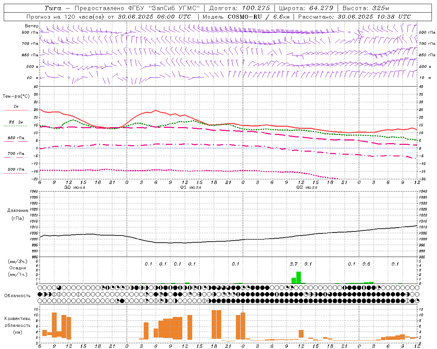The image size is (437, 349).
Task: Click the elevation text "Высота: 325м"
Action: point(365,8)
